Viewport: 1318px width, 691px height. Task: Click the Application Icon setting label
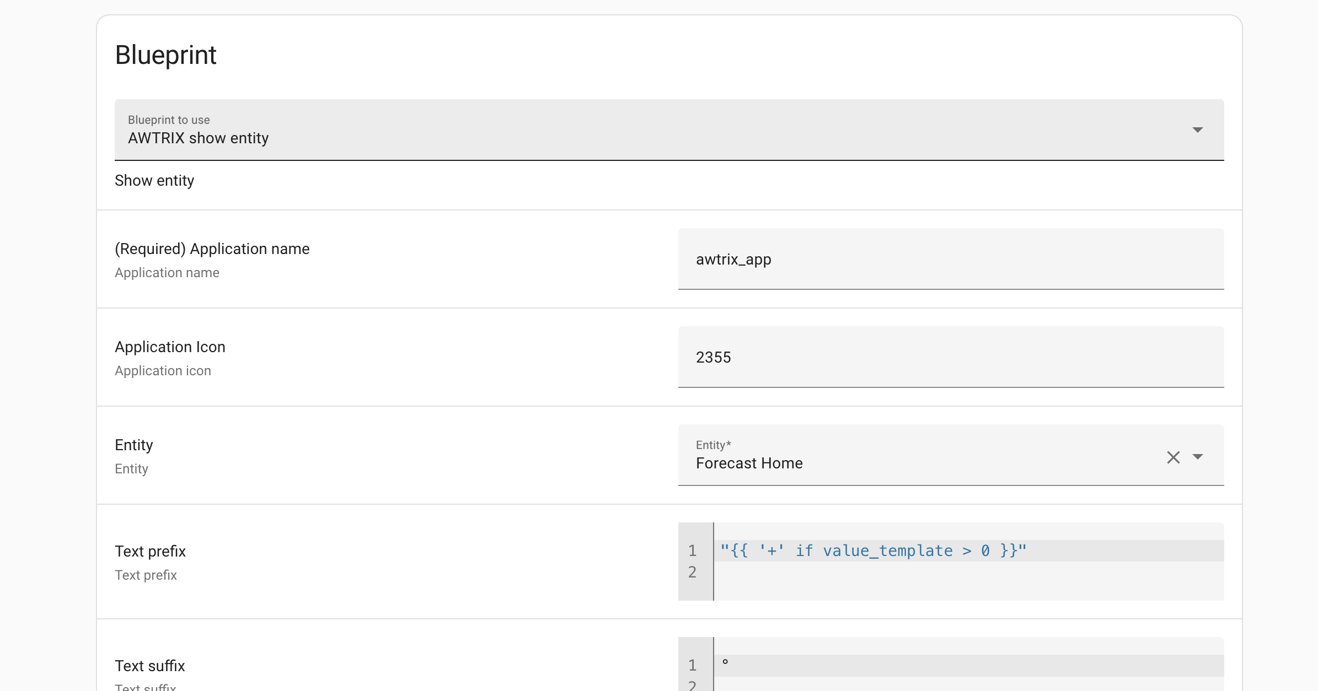pos(170,347)
